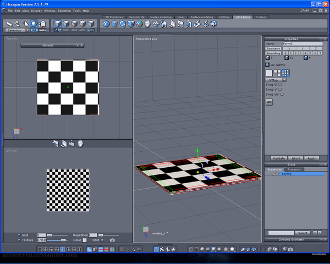Click the colored globe UV gizmo icon

click(139, 24)
